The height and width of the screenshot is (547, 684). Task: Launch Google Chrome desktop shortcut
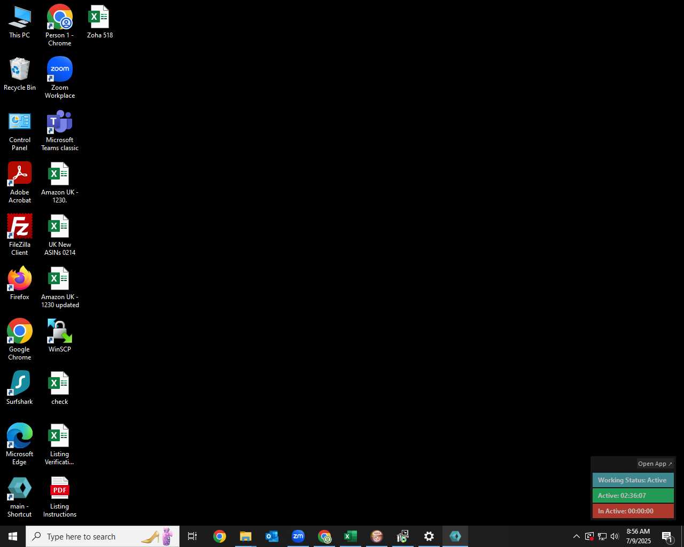(20, 340)
